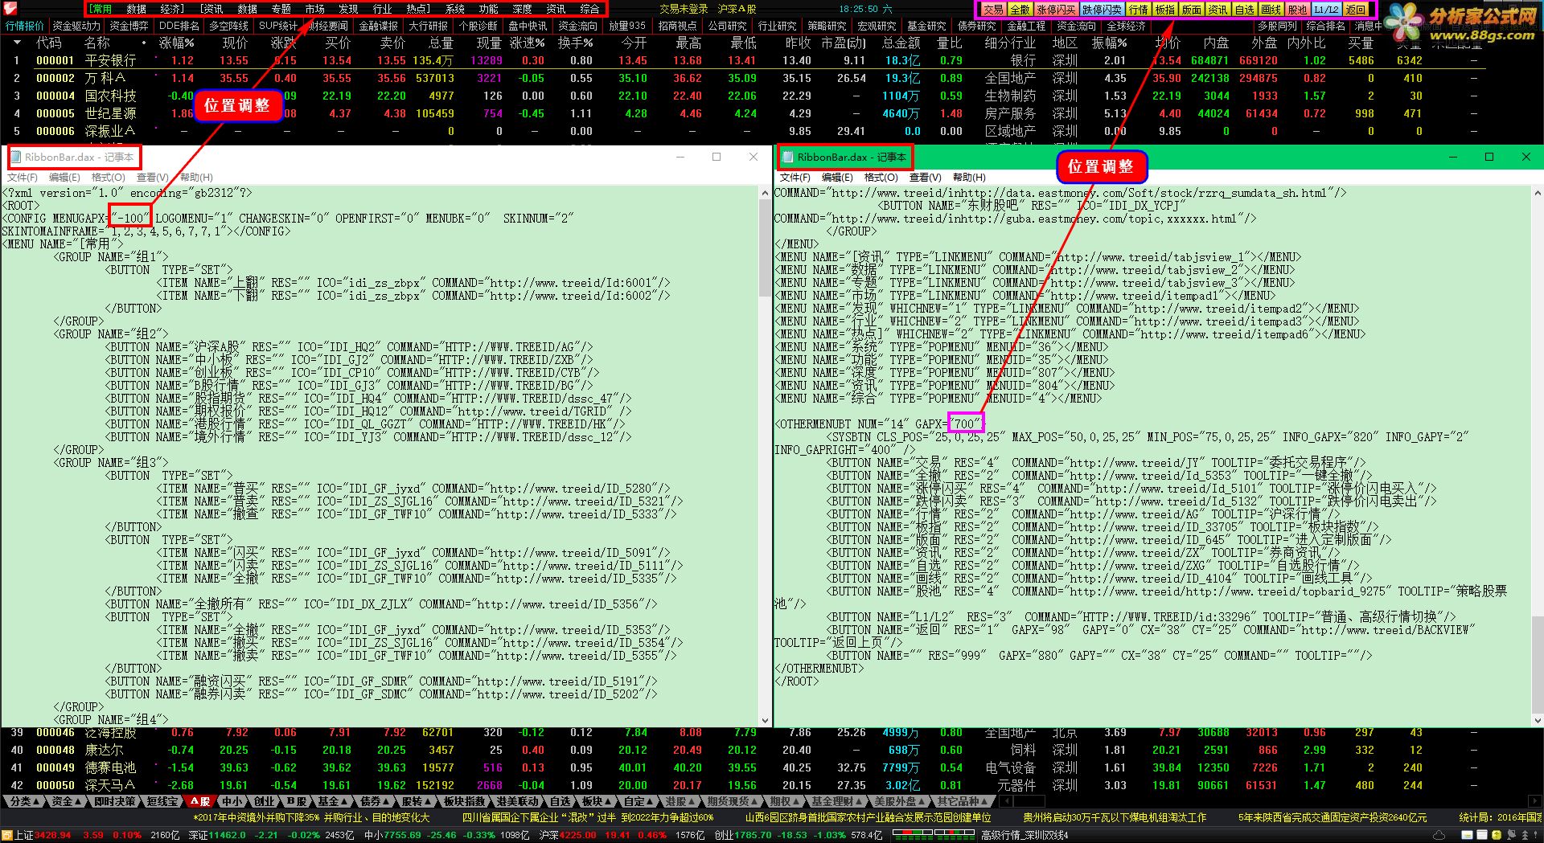Switch to the 金融谍报 tab
The image size is (1544, 843).
(378, 26)
